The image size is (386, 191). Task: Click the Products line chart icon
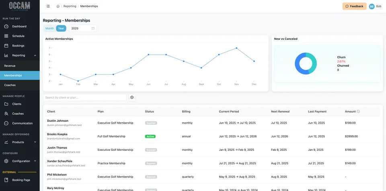6,142
